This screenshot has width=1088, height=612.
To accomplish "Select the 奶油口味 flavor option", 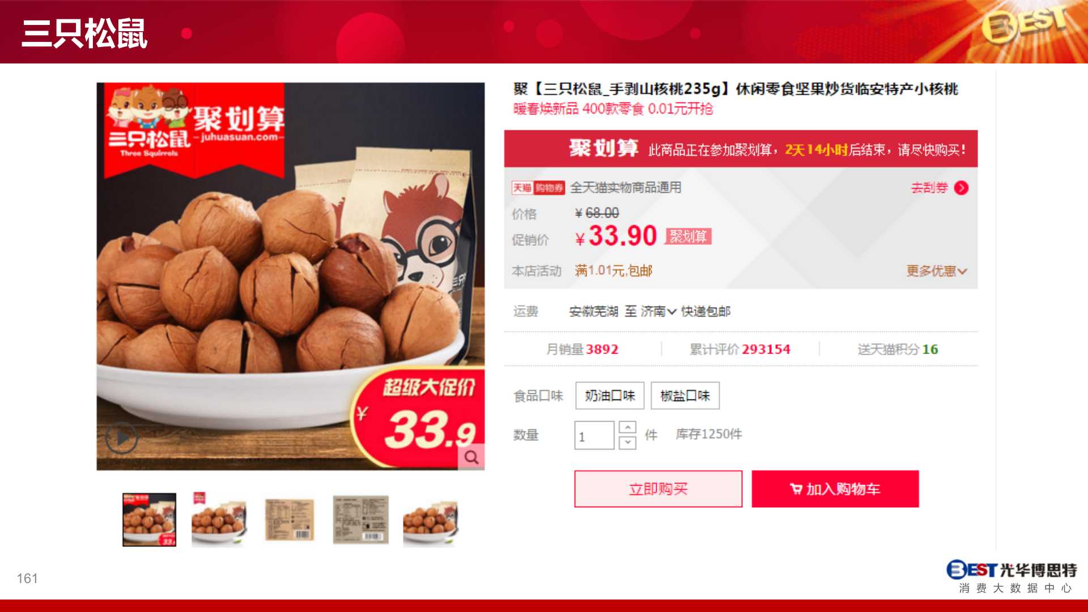I will [x=610, y=396].
